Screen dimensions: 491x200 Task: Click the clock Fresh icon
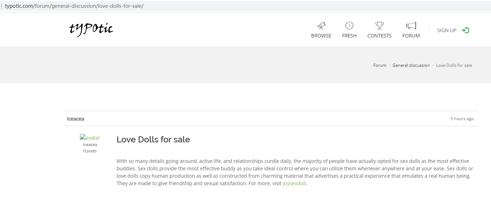point(349,26)
